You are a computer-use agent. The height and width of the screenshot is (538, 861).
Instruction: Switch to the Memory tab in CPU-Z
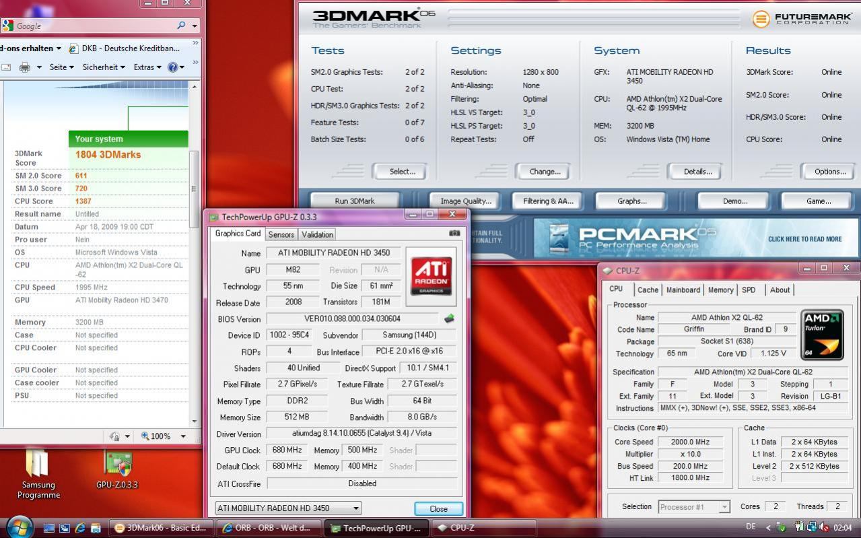tap(720, 290)
